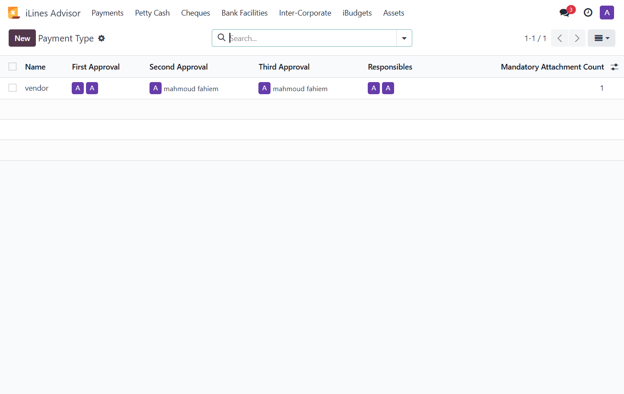This screenshot has height=394, width=624.
Task: Open the Inter-Corporate menu
Action: [305, 13]
